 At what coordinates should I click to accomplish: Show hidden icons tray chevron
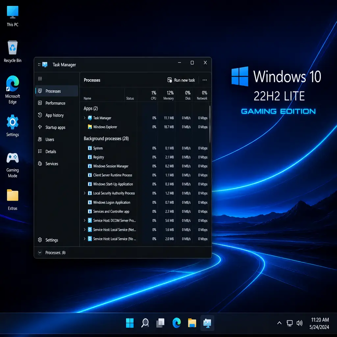pos(279,323)
